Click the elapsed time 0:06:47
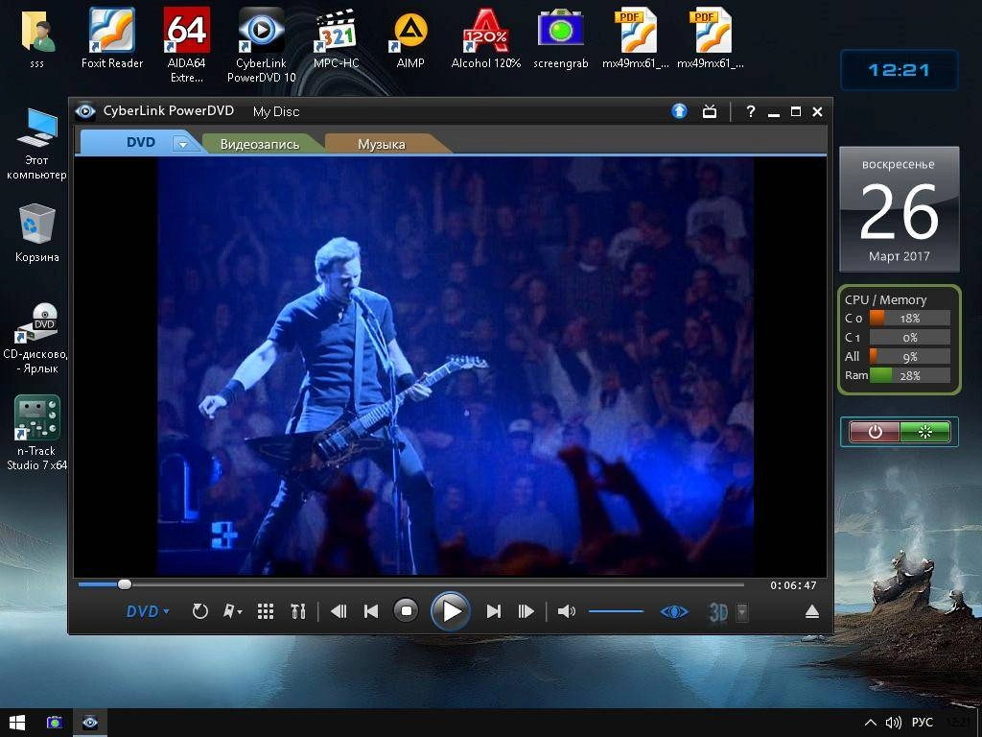The image size is (982, 737). [x=793, y=585]
